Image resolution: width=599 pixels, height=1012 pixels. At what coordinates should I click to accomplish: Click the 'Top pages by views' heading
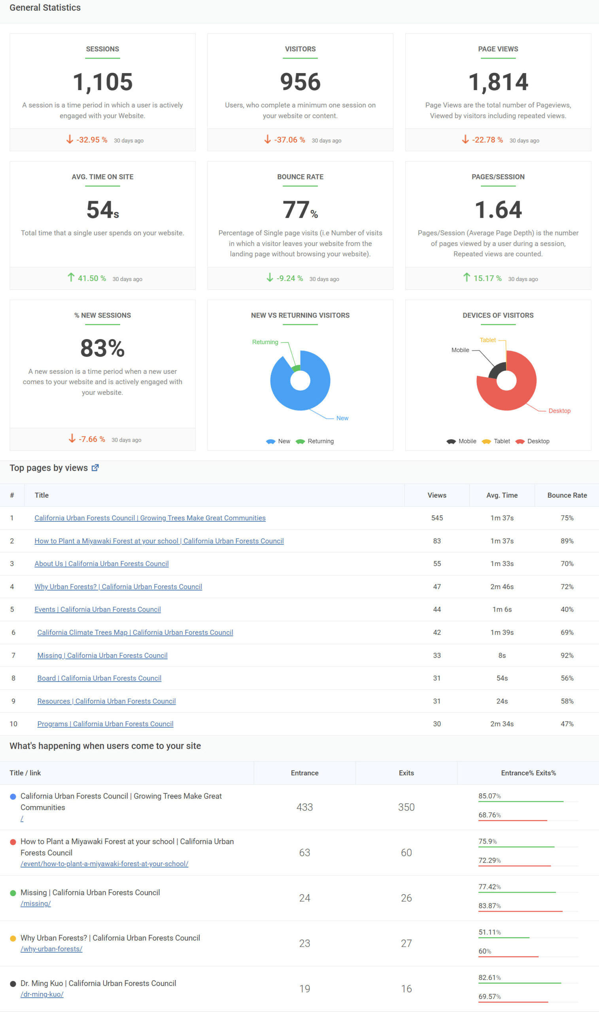pyautogui.click(x=49, y=468)
